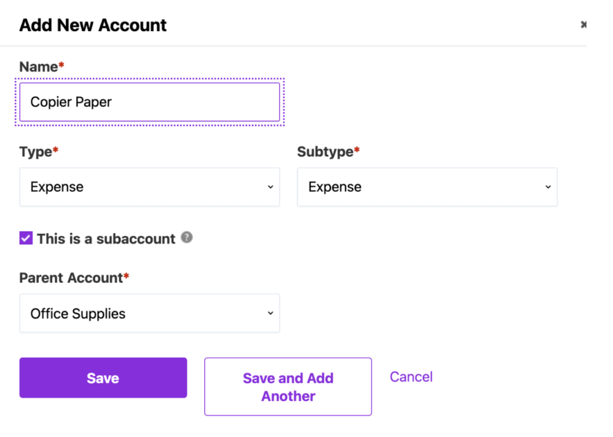The height and width of the screenshot is (437, 613).
Task: Click the red asterisk beside Parent Account
Action: point(126,276)
